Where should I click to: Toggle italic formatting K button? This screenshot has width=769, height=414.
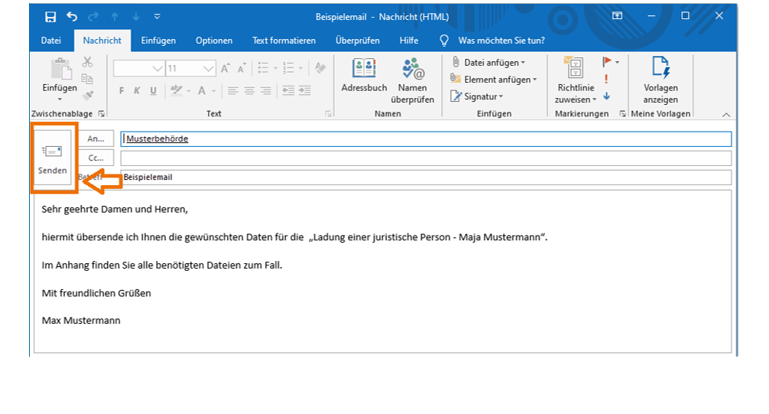point(137,90)
